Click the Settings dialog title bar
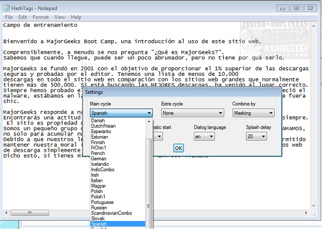This screenshot has height=229, width=322. [x=182, y=92]
